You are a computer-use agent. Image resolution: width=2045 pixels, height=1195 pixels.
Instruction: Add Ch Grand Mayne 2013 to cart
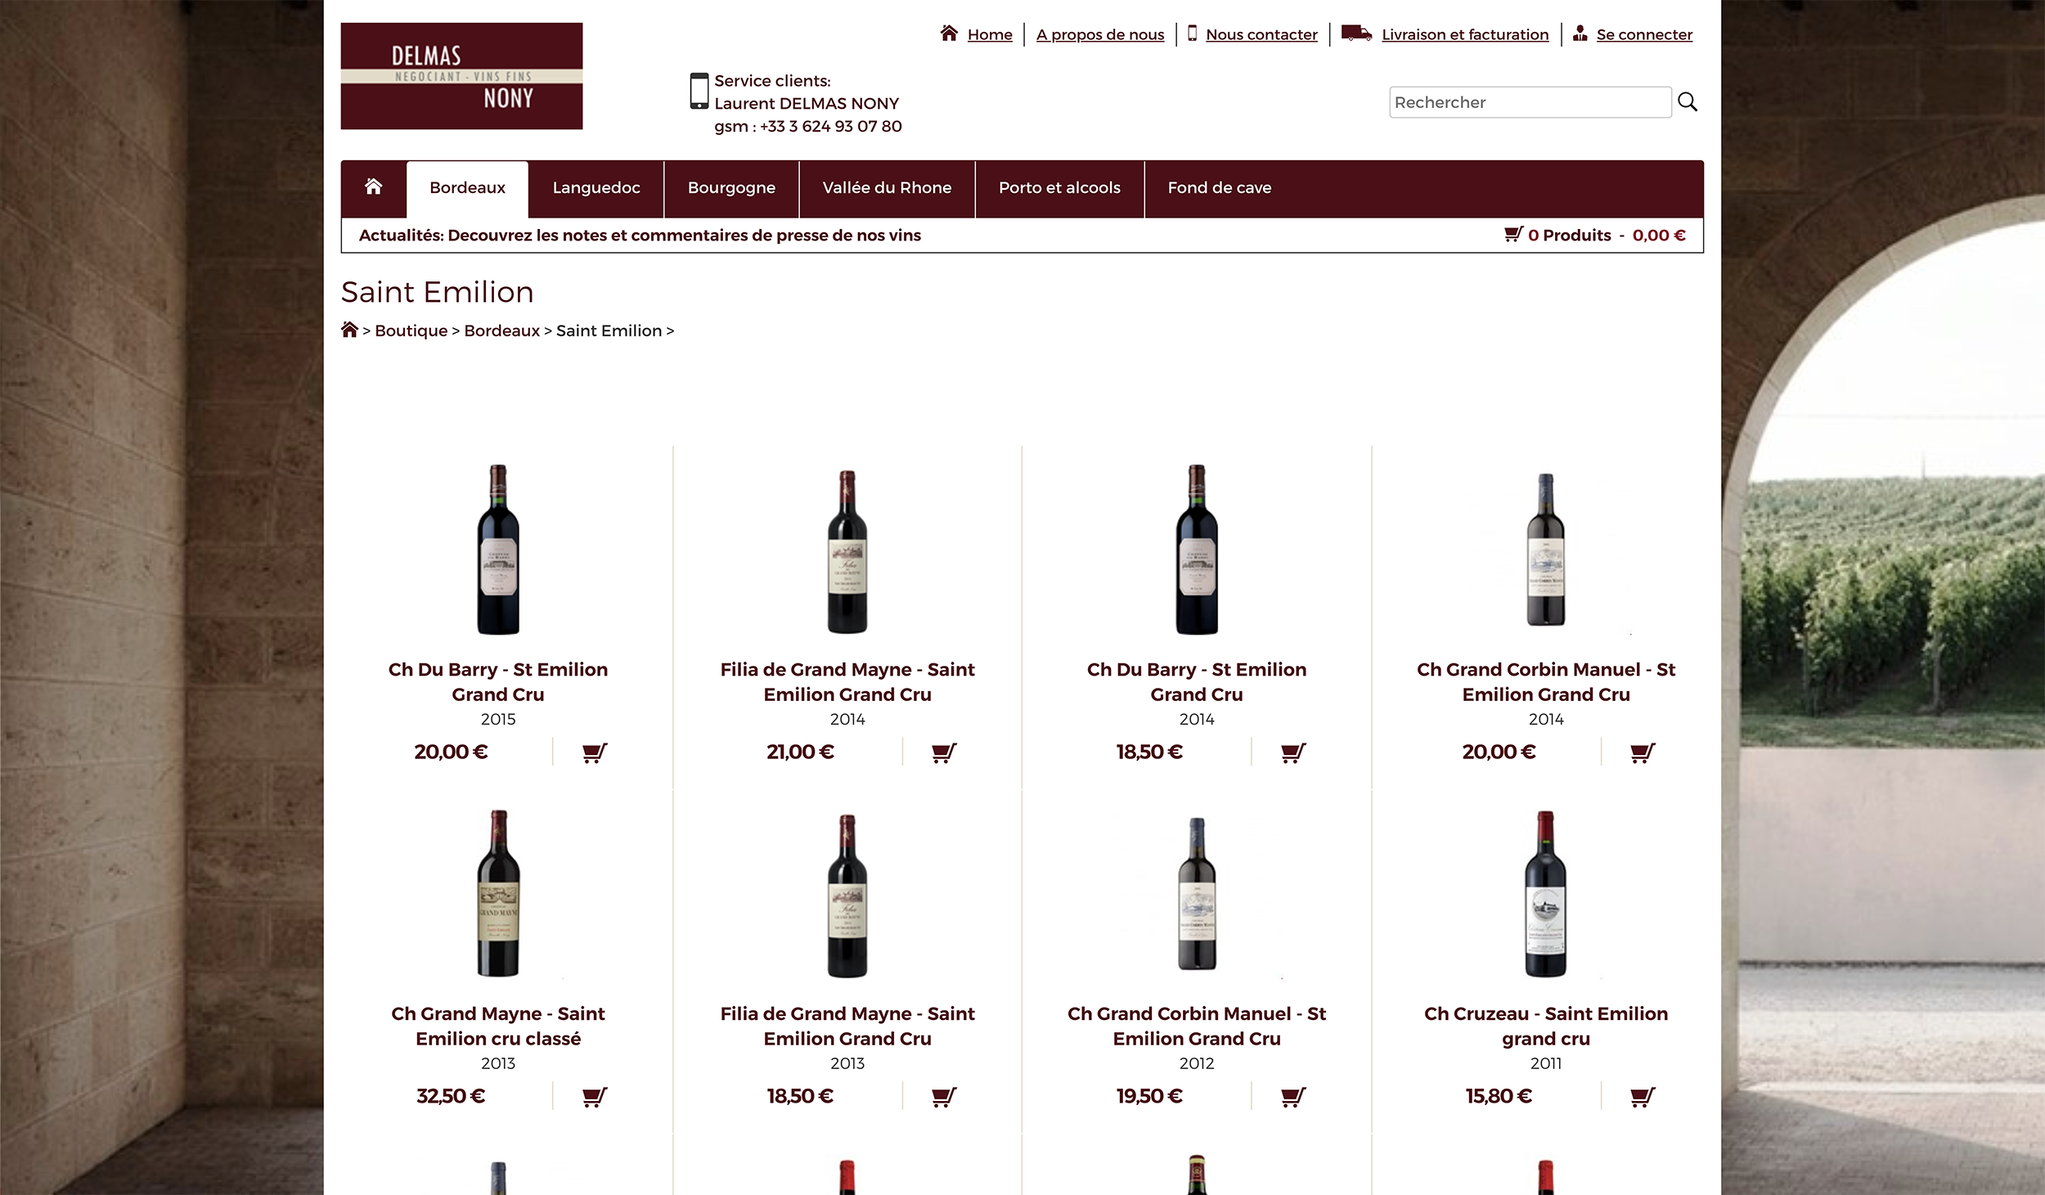pyautogui.click(x=595, y=1097)
